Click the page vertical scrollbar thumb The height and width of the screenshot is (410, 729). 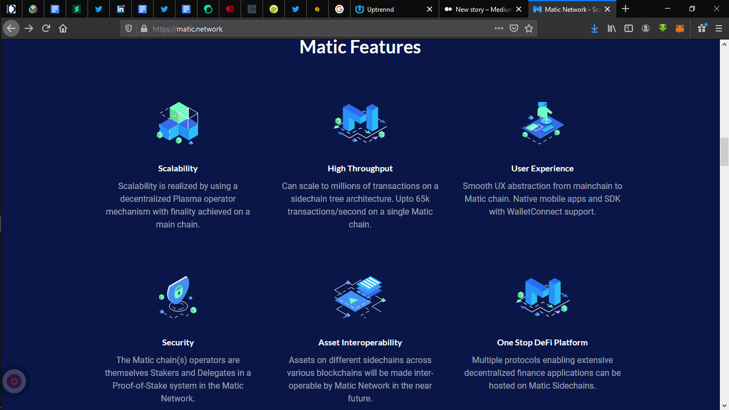[x=725, y=152]
